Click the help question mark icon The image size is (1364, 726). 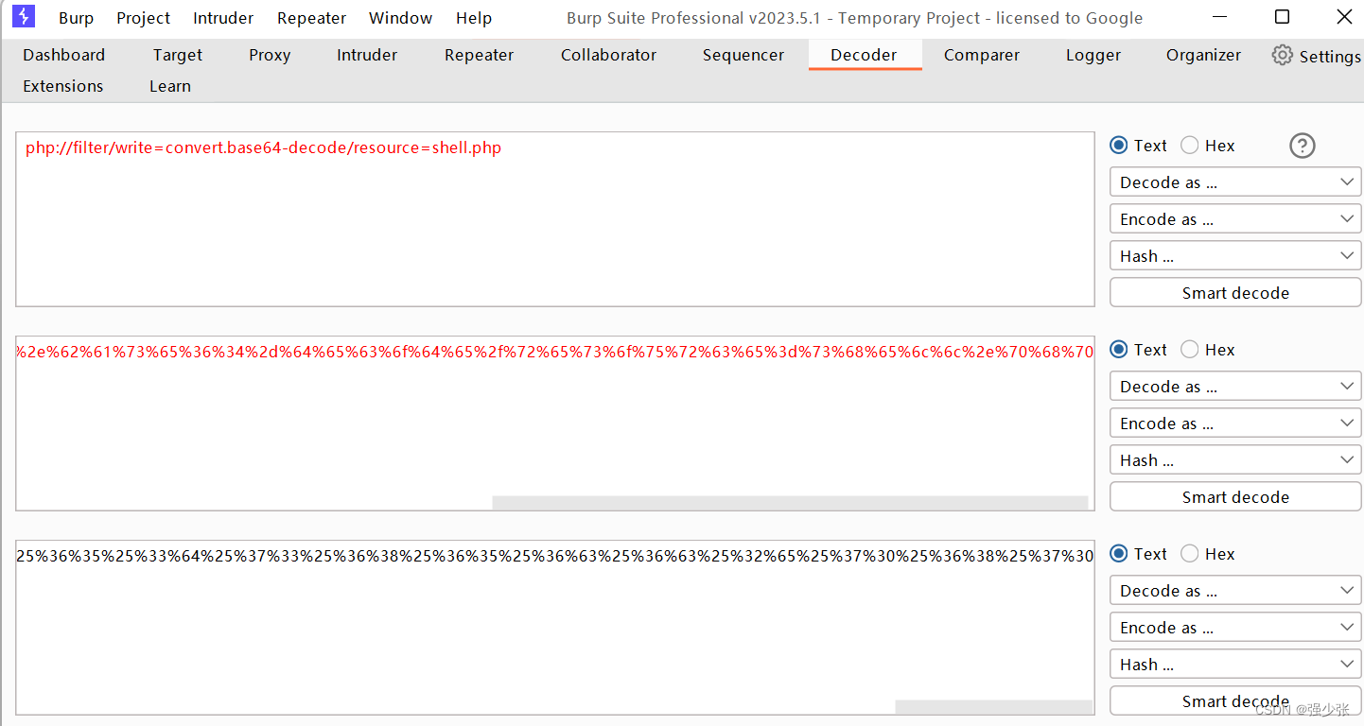(1303, 146)
